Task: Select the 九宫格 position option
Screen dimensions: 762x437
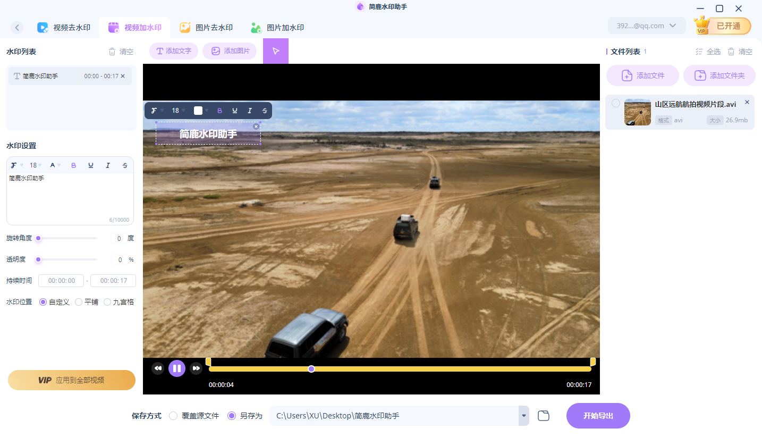Action: [x=107, y=302]
